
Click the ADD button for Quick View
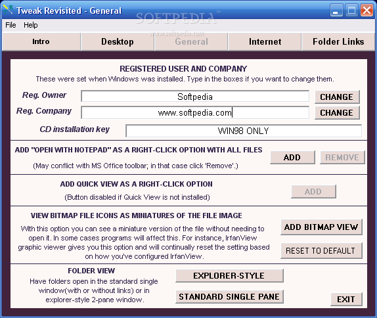coord(313,191)
